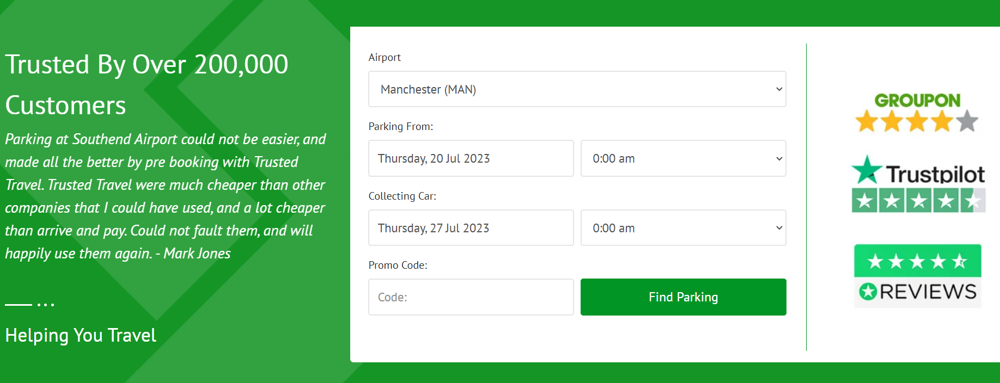Click the Trustpilot star rating boxes
This screenshot has width=1000, height=383.
[x=919, y=200]
